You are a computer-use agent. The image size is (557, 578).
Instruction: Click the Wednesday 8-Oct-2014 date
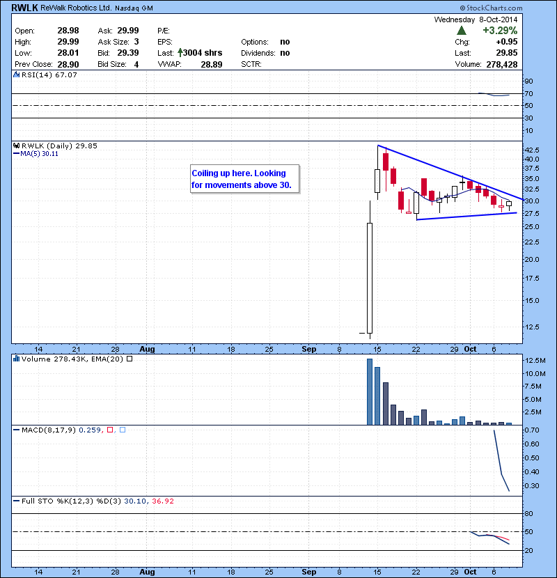point(476,19)
